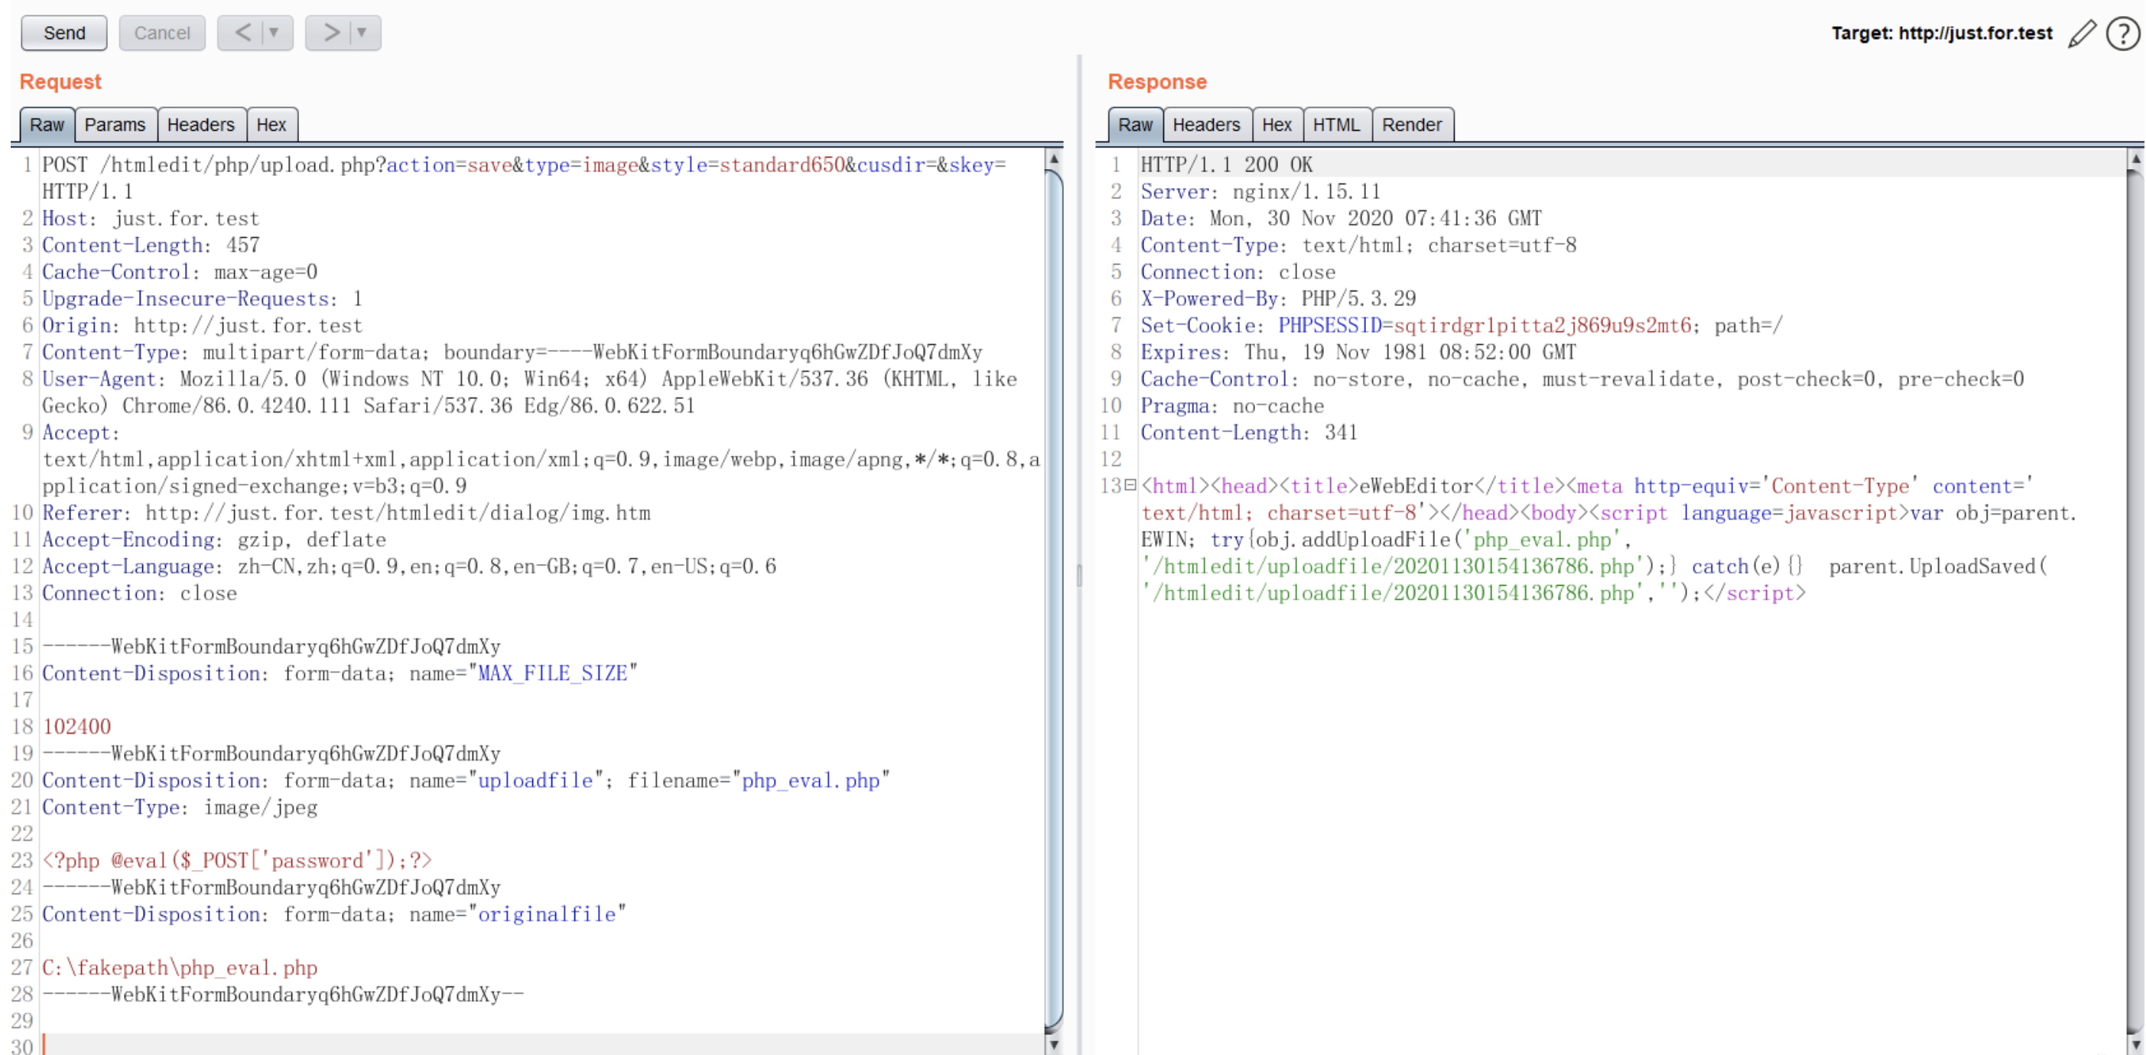Click the 'HTTP/1.1 200 OK' status line

pos(1226,165)
